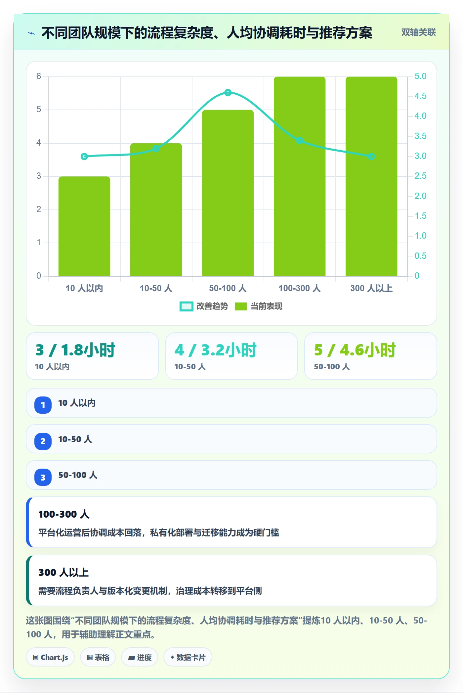Click the line point on 100-300 人 bar
This screenshot has width=463, height=693.
pos(300,141)
